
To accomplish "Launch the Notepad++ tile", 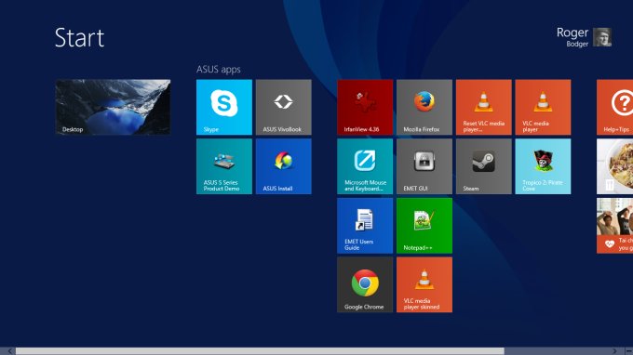I will tap(424, 226).
